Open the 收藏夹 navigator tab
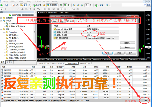The image size is (152, 107). [10, 62]
